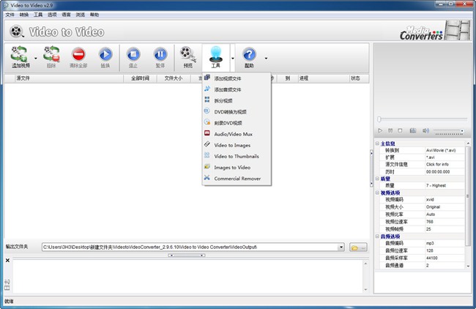Open Video to Thumbnails tool

point(237,156)
